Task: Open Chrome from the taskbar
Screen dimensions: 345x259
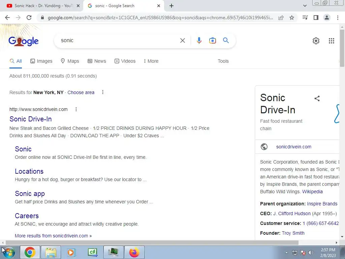Action: pyautogui.click(x=30, y=252)
